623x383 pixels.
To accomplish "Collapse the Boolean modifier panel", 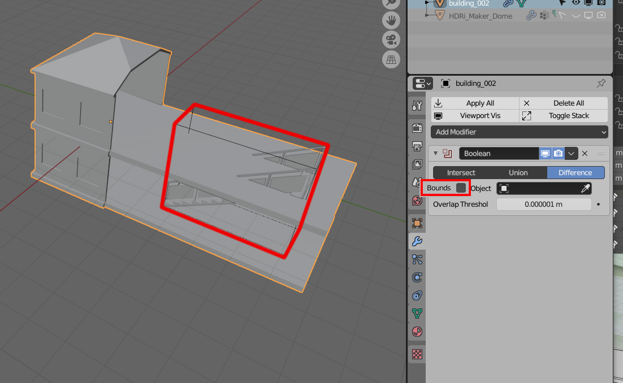I will coord(435,153).
